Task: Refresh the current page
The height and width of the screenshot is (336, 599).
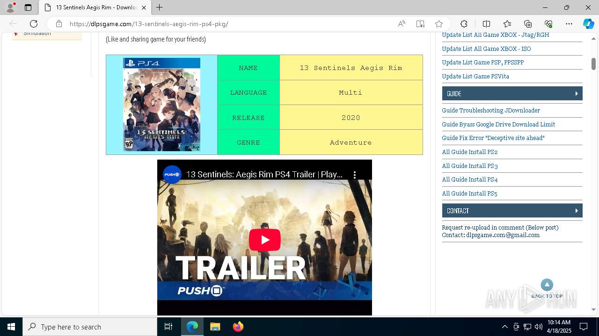Action: tap(34, 24)
